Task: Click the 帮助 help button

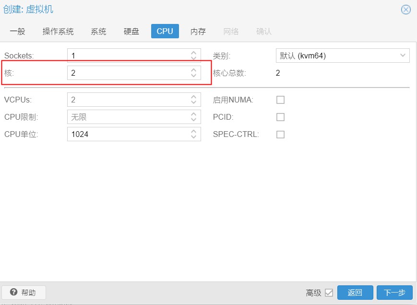Action: (24, 293)
